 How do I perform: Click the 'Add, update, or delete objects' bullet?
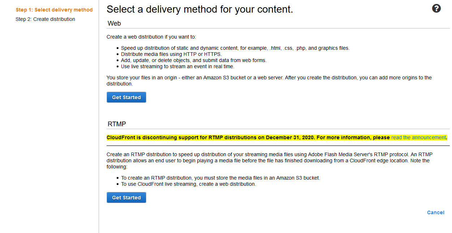pyautogui.click(x=194, y=60)
